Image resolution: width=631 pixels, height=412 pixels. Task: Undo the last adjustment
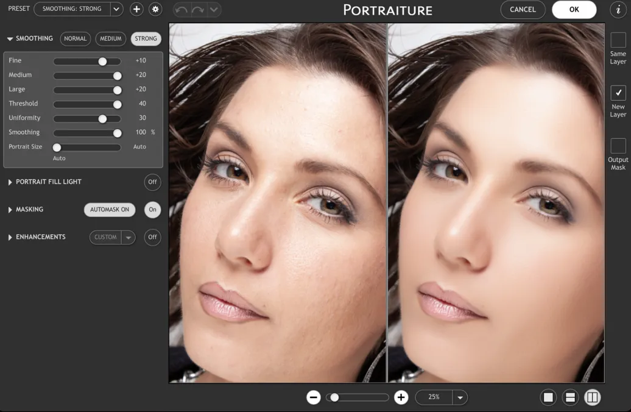(x=181, y=10)
